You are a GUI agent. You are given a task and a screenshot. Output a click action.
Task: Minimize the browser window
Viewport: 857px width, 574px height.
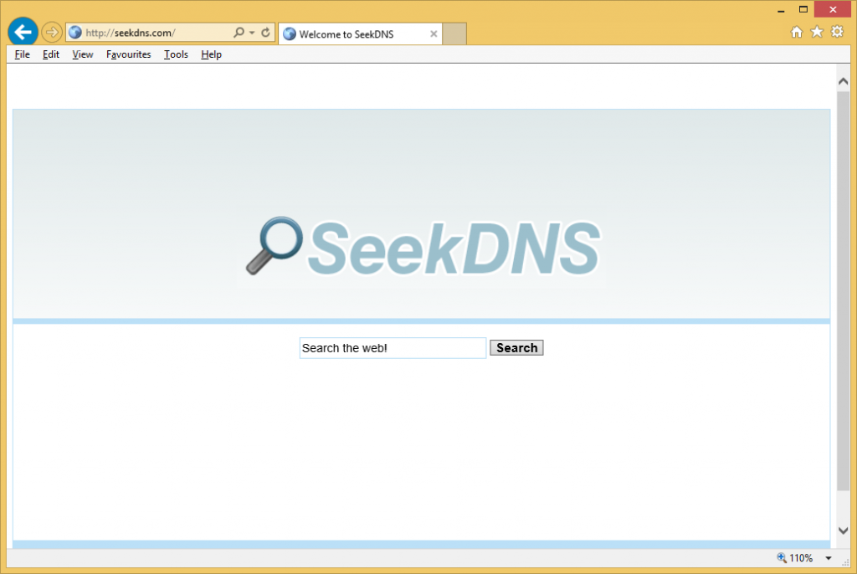(x=781, y=10)
